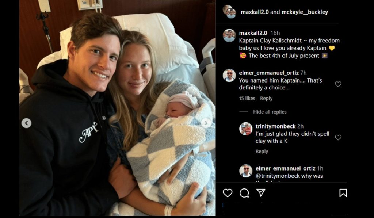Like elmer_emmanuel_ortiz's comment heart
The image size is (374, 218).
click(x=338, y=84)
